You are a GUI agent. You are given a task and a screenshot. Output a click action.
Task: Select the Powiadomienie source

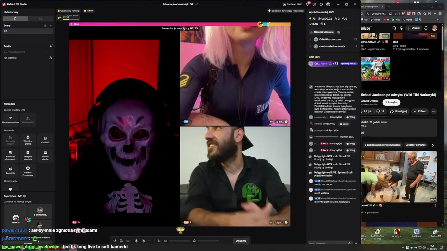28,52
